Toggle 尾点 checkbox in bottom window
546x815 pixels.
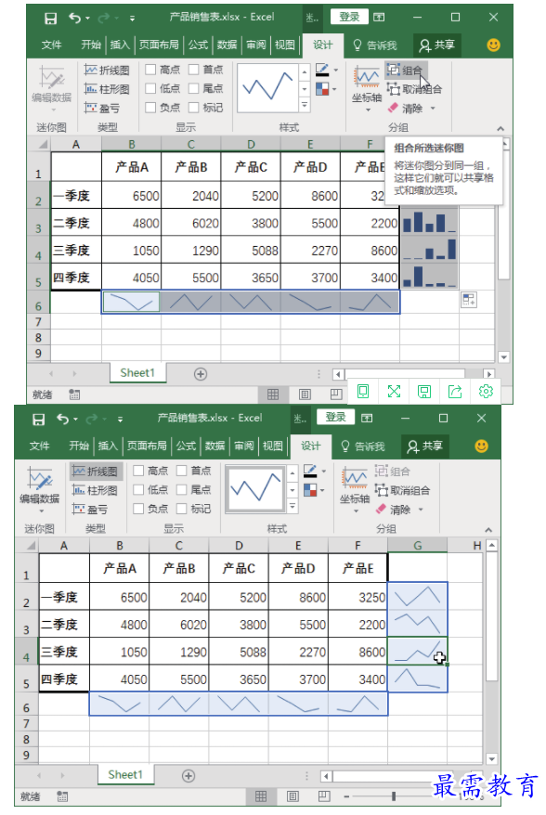[182, 489]
